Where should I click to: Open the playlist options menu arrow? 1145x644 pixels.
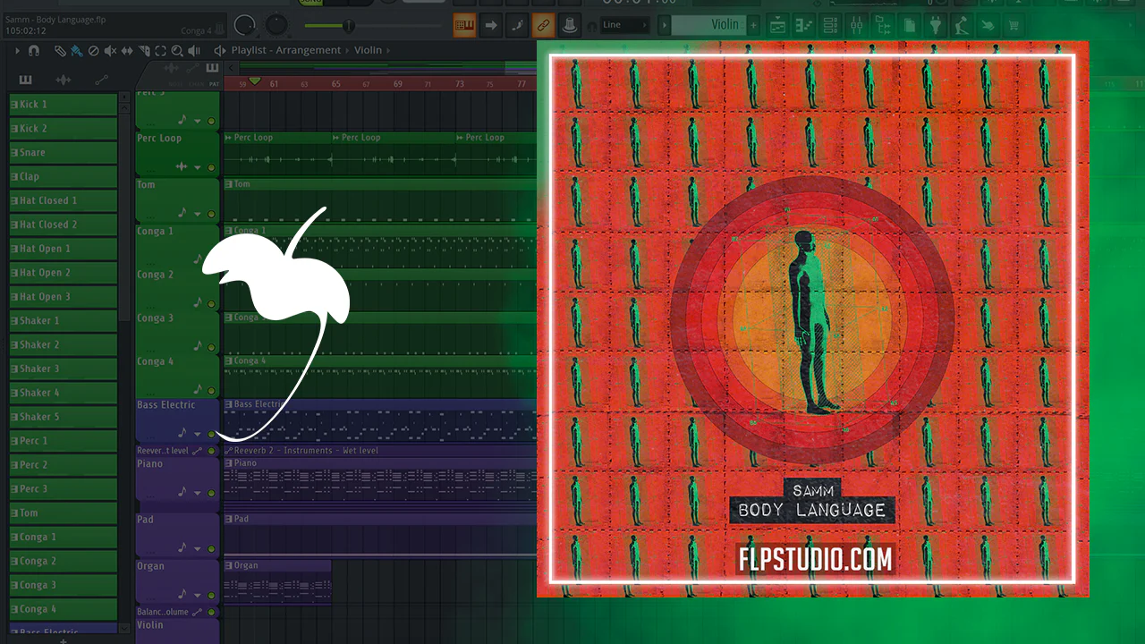(17, 51)
